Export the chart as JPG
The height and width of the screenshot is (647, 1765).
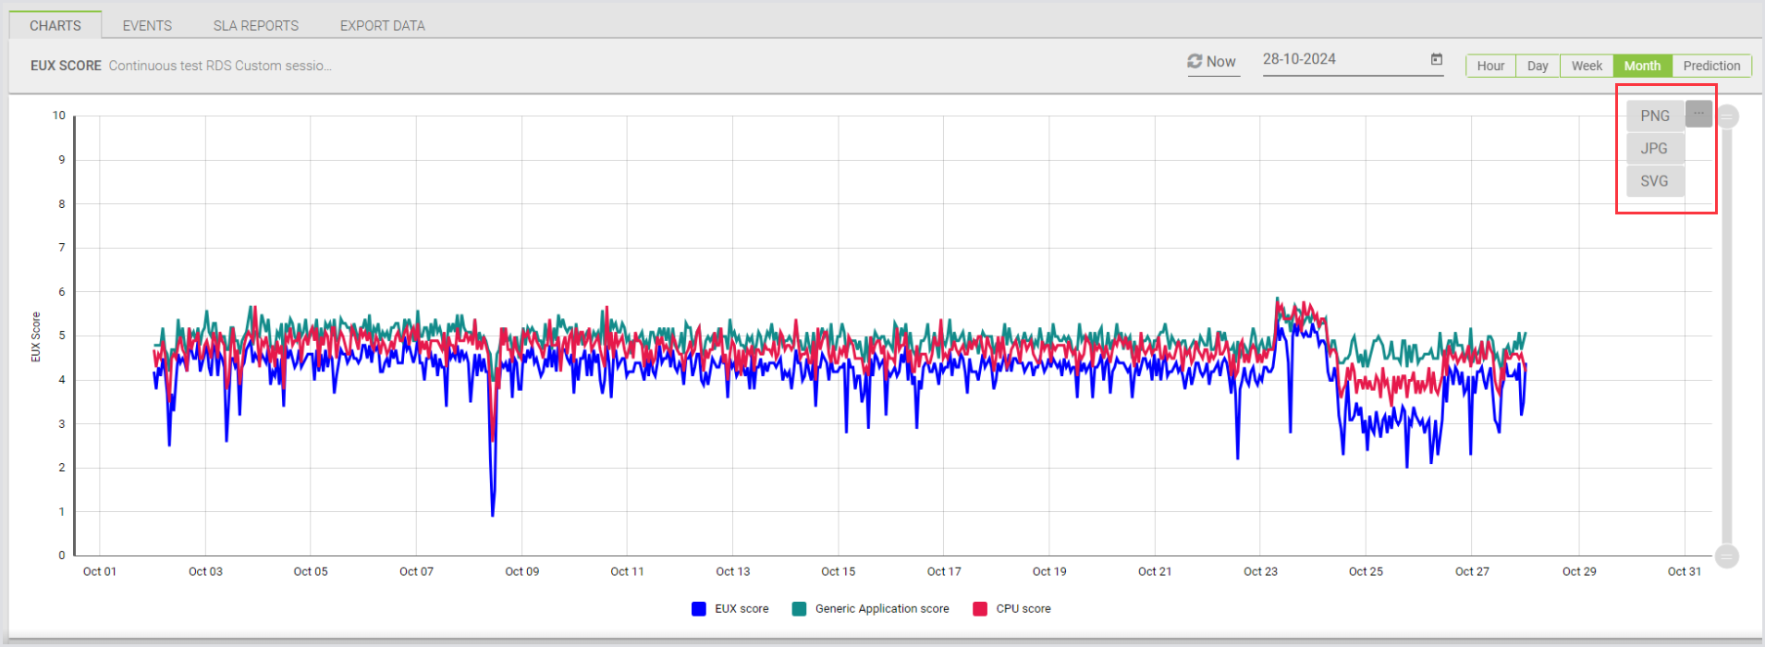[1654, 148]
